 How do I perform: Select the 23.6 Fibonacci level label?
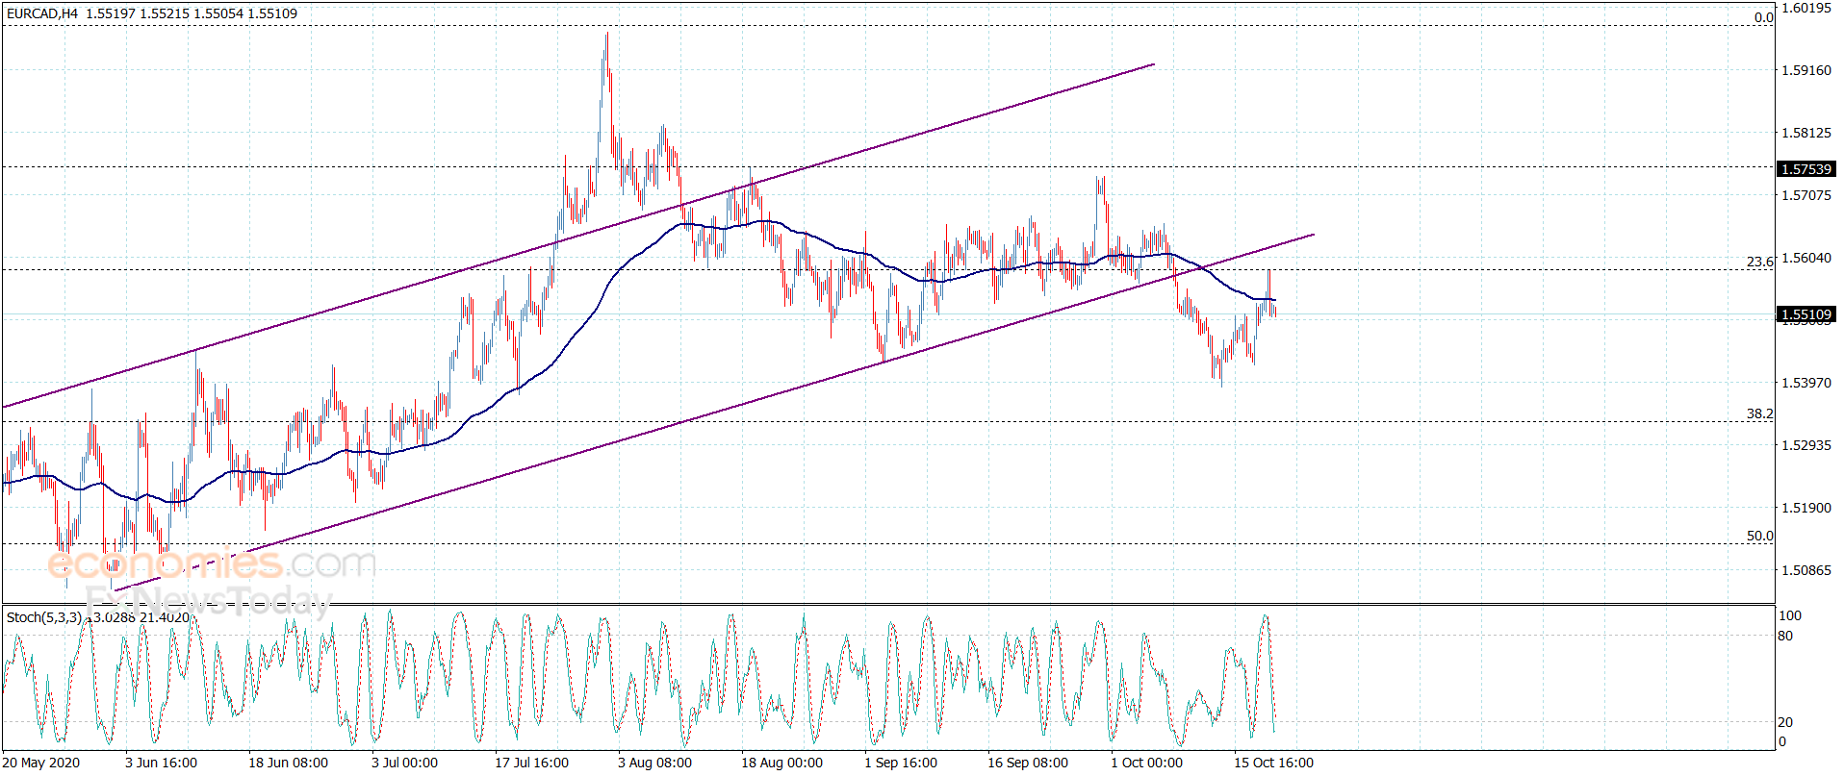(1760, 262)
